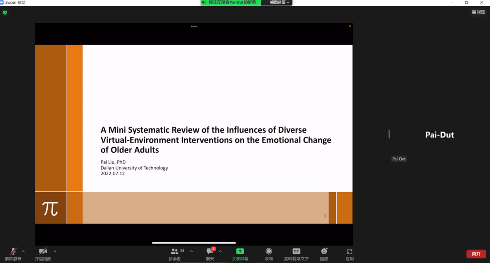Expand the participants options arrow
Viewport: 490px width, 263px height.
coord(192,251)
